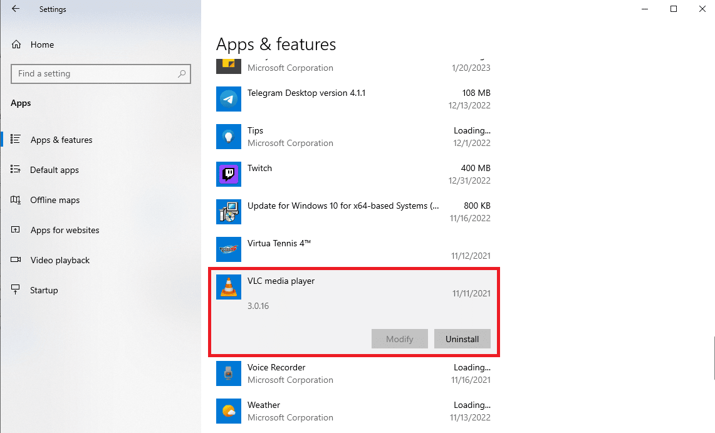
Task: Click the search magnifier icon
Action: click(x=182, y=73)
